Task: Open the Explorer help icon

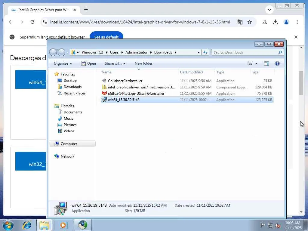Action: point(277,63)
